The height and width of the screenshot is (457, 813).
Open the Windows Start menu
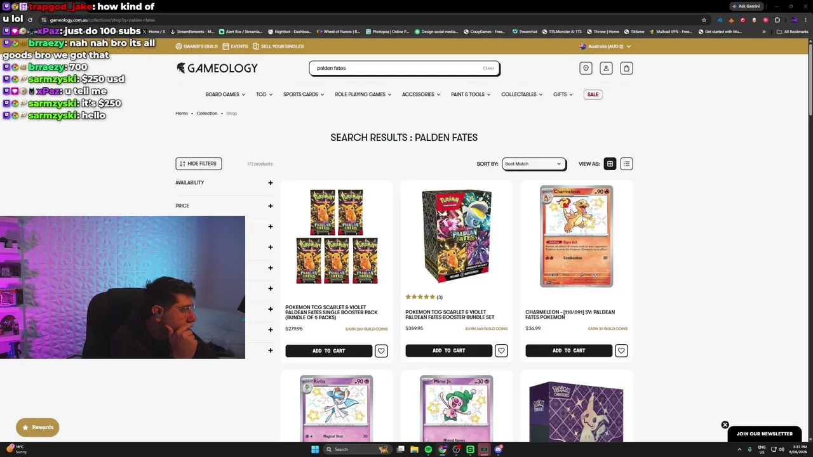click(315, 449)
